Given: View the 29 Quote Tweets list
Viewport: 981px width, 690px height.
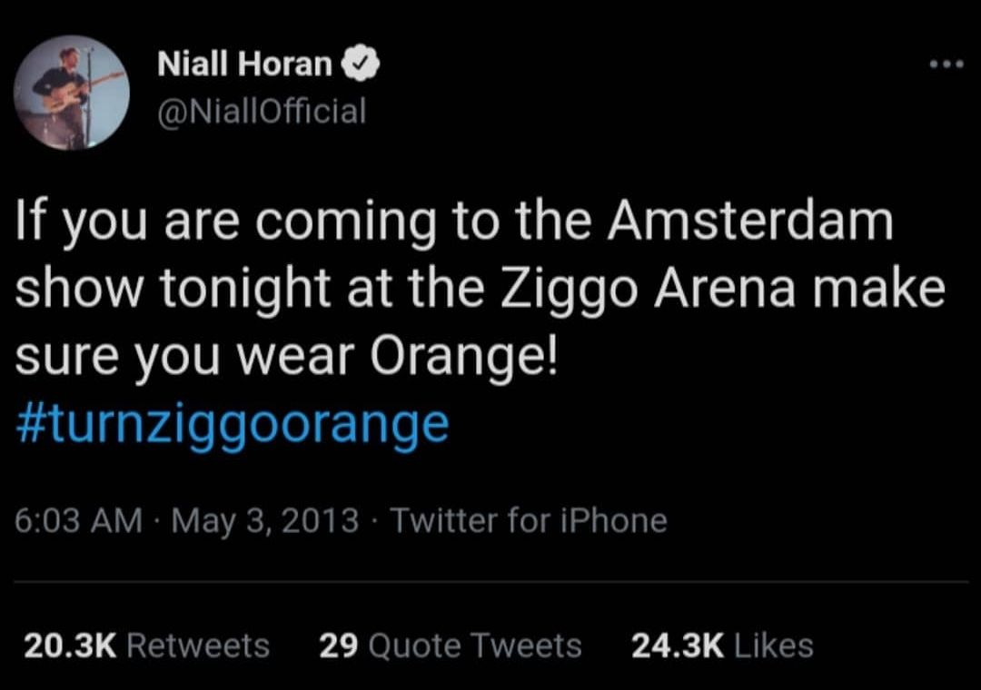Looking at the screenshot, I should (451, 646).
